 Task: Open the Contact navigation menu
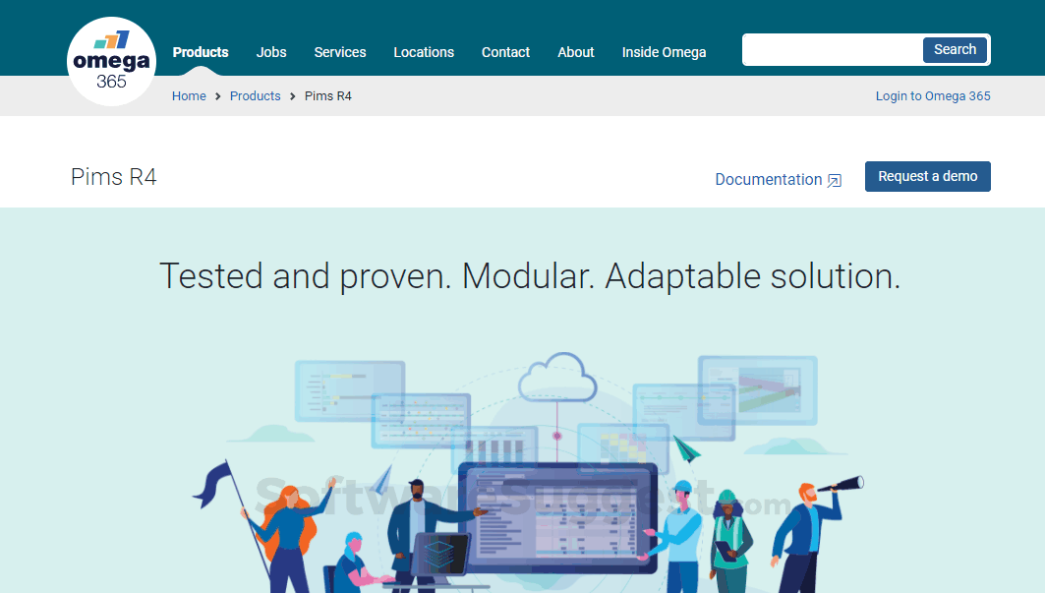(505, 52)
